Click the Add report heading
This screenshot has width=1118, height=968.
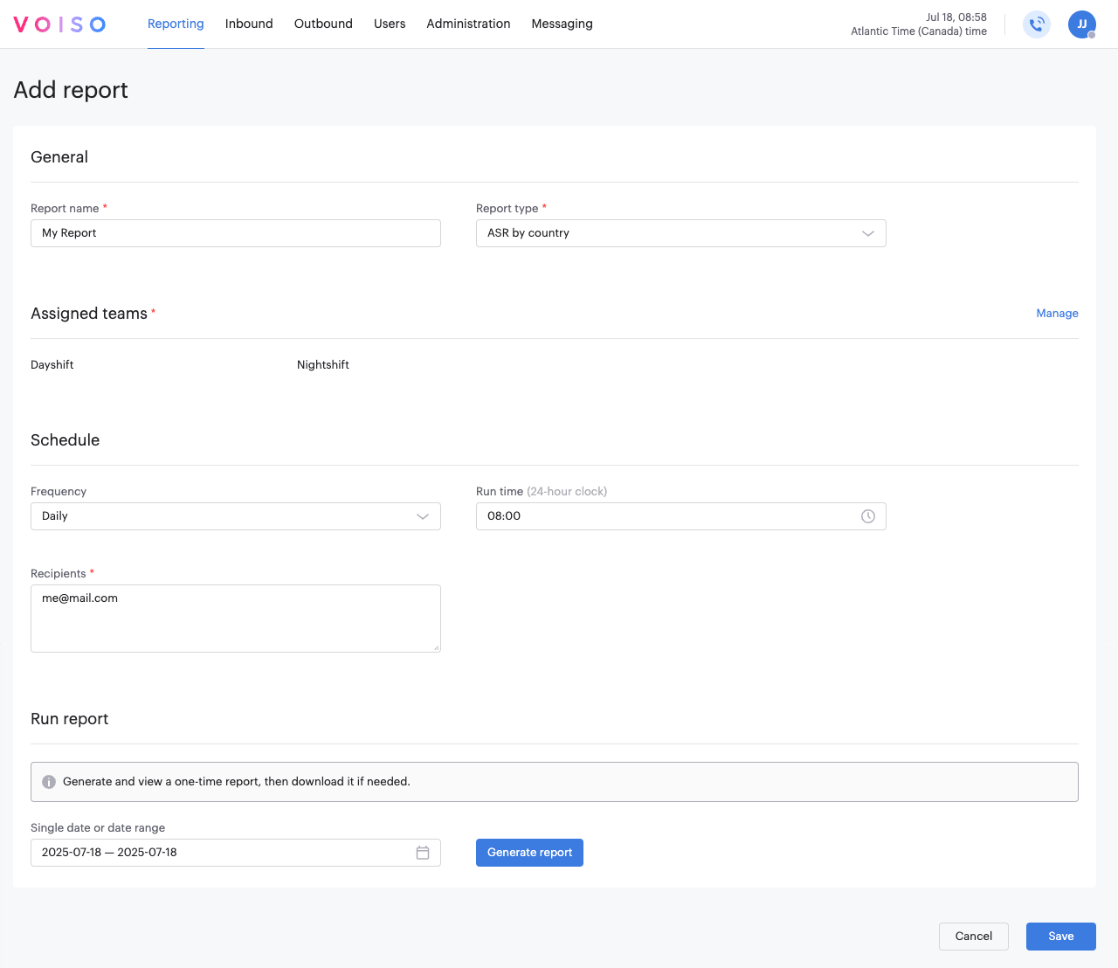click(71, 90)
